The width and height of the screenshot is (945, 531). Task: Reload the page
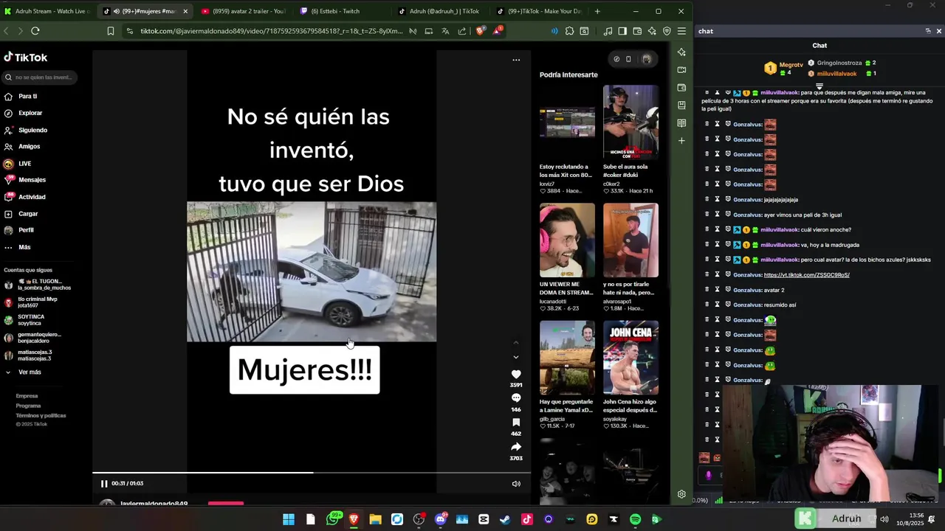(35, 31)
